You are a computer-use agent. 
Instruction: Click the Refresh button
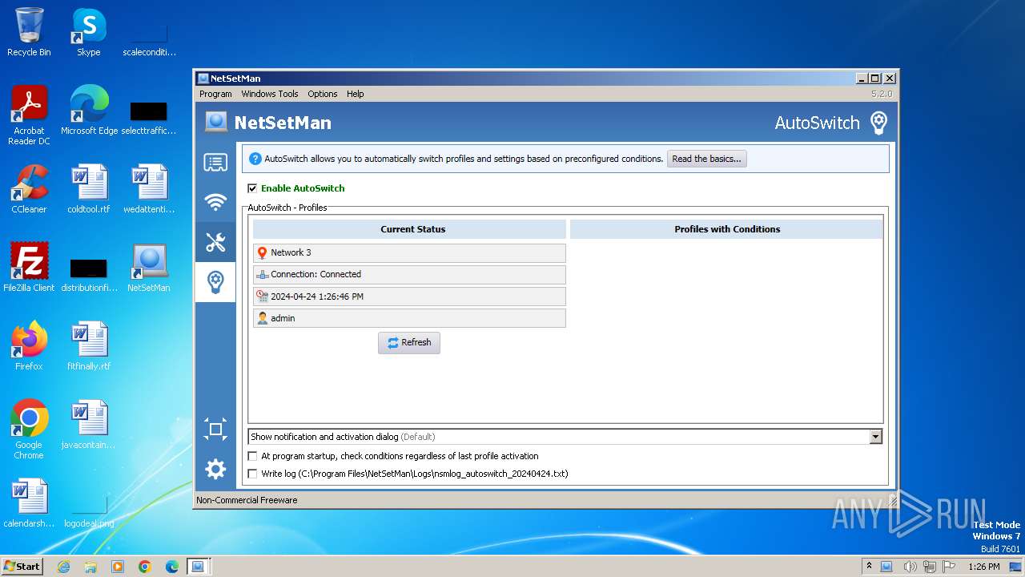409,342
